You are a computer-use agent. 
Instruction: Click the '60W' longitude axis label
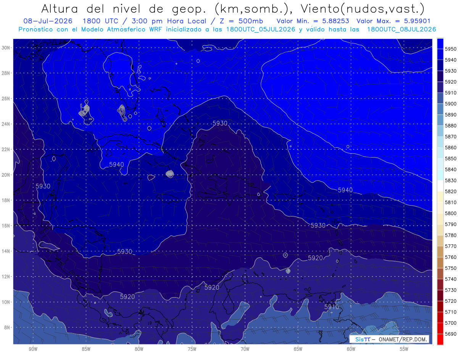pyautogui.click(x=351, y=349)
